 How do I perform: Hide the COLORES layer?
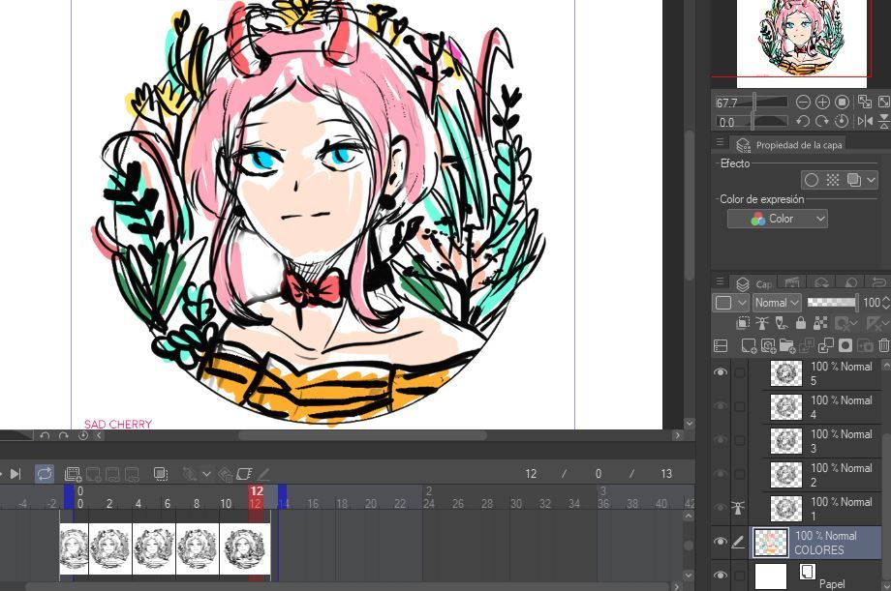[721, 542]
